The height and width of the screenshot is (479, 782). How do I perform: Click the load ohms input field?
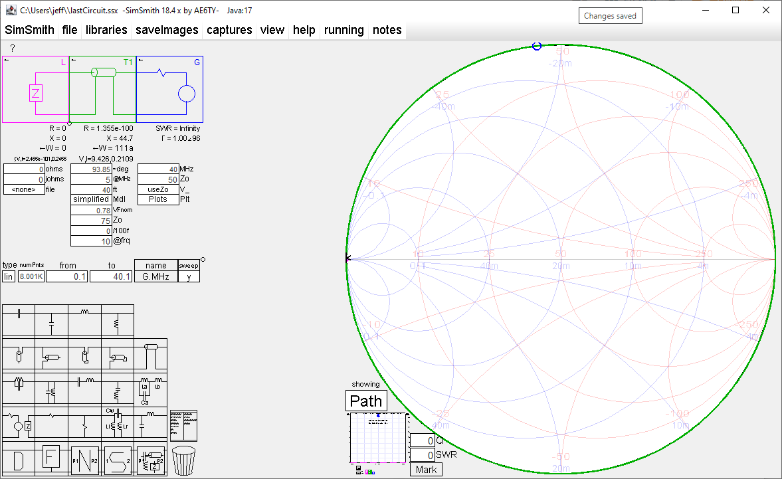pos(24,169)
